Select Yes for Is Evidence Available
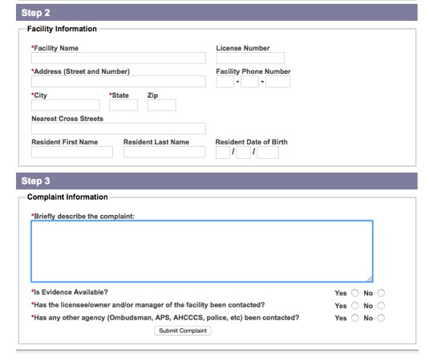The width and height of the screenshot is (441, 362). click(x=355, y=293)
